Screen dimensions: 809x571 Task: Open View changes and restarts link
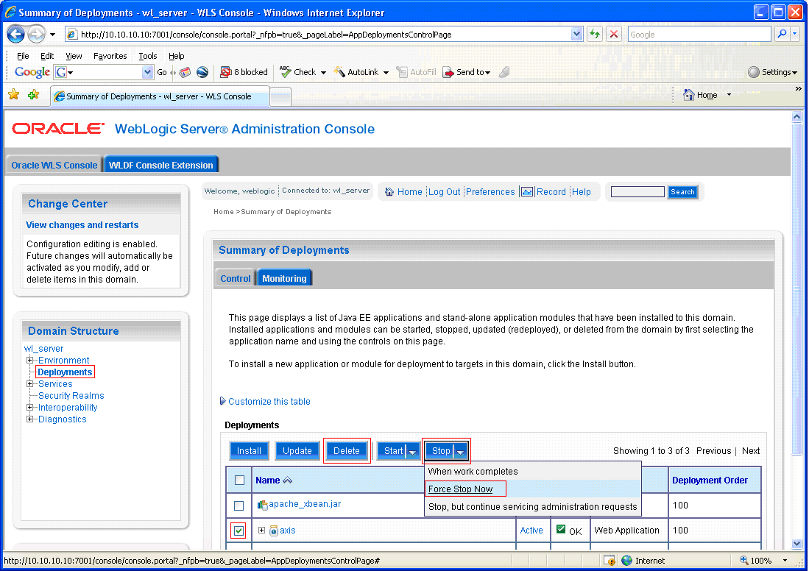pyautogui.click(x=82, y=225)
